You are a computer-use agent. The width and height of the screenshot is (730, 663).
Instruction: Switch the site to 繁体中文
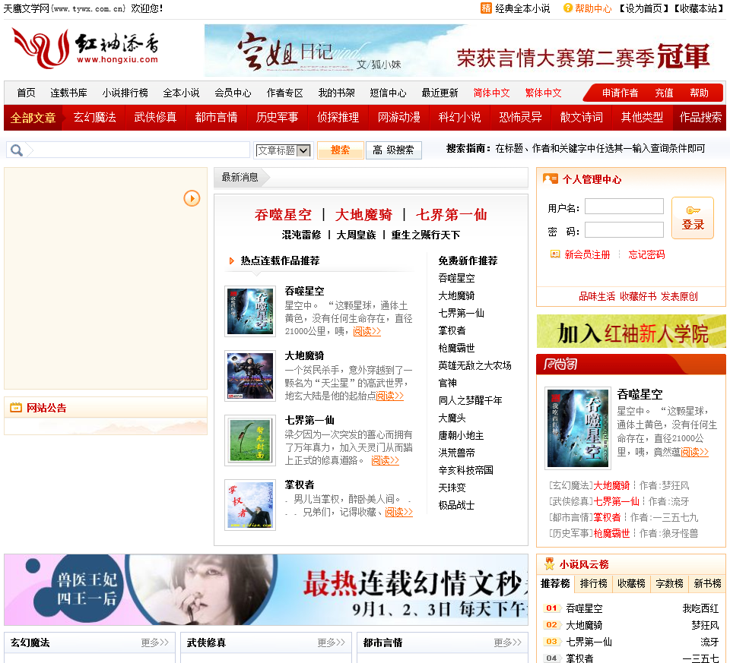click(543, 93)
